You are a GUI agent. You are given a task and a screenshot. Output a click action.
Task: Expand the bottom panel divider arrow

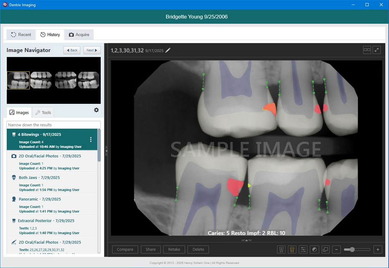(x=246, y=240)
